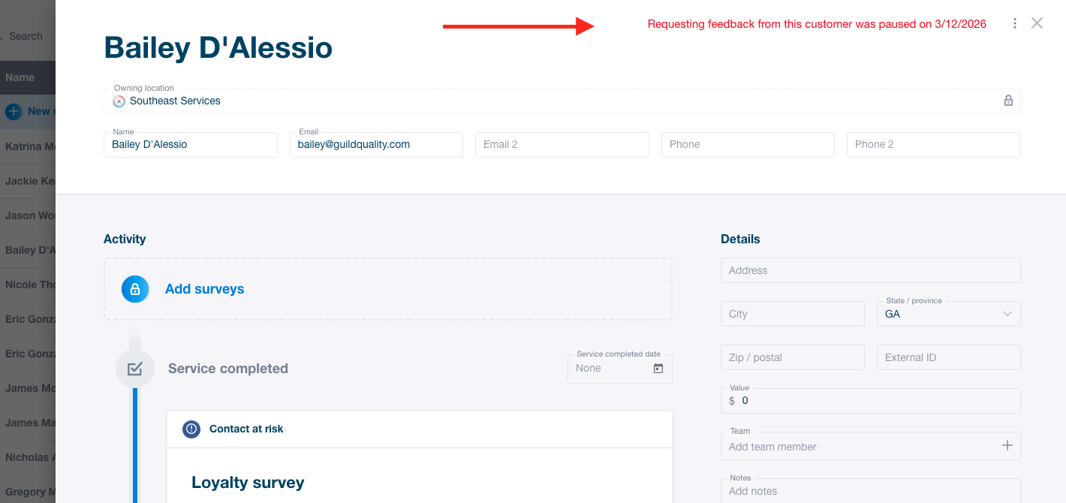Focus the Zip / postal field
The height and width of the screenshot is (503, 1066).
792,357
